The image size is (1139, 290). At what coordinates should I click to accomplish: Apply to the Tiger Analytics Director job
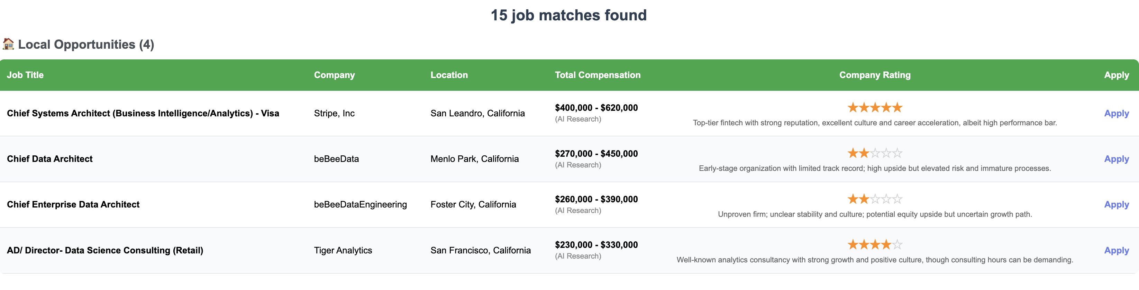coord(1117,250)
